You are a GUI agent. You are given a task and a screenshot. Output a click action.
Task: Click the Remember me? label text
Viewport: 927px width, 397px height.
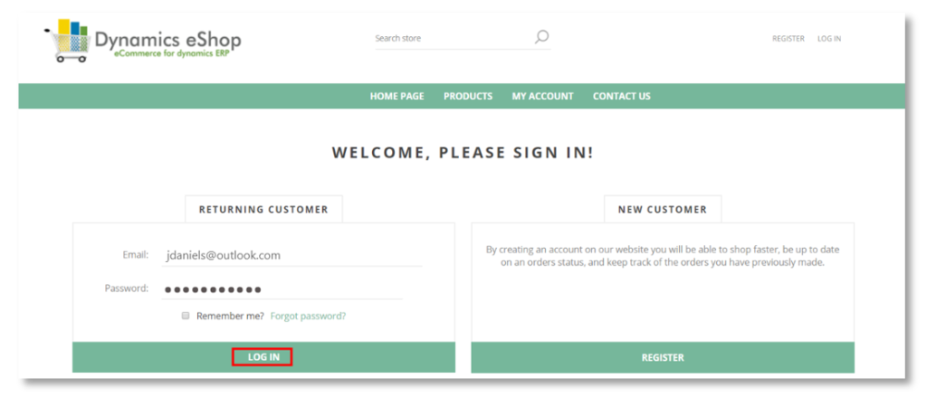click(x=231, y=317)
